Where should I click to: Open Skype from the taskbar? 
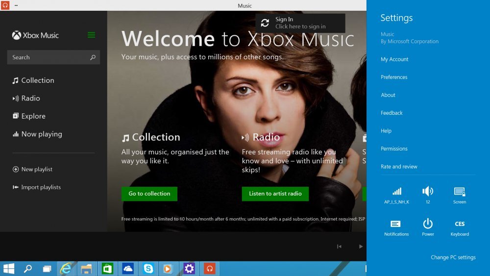pyautogui.click(x=148, y=269)
